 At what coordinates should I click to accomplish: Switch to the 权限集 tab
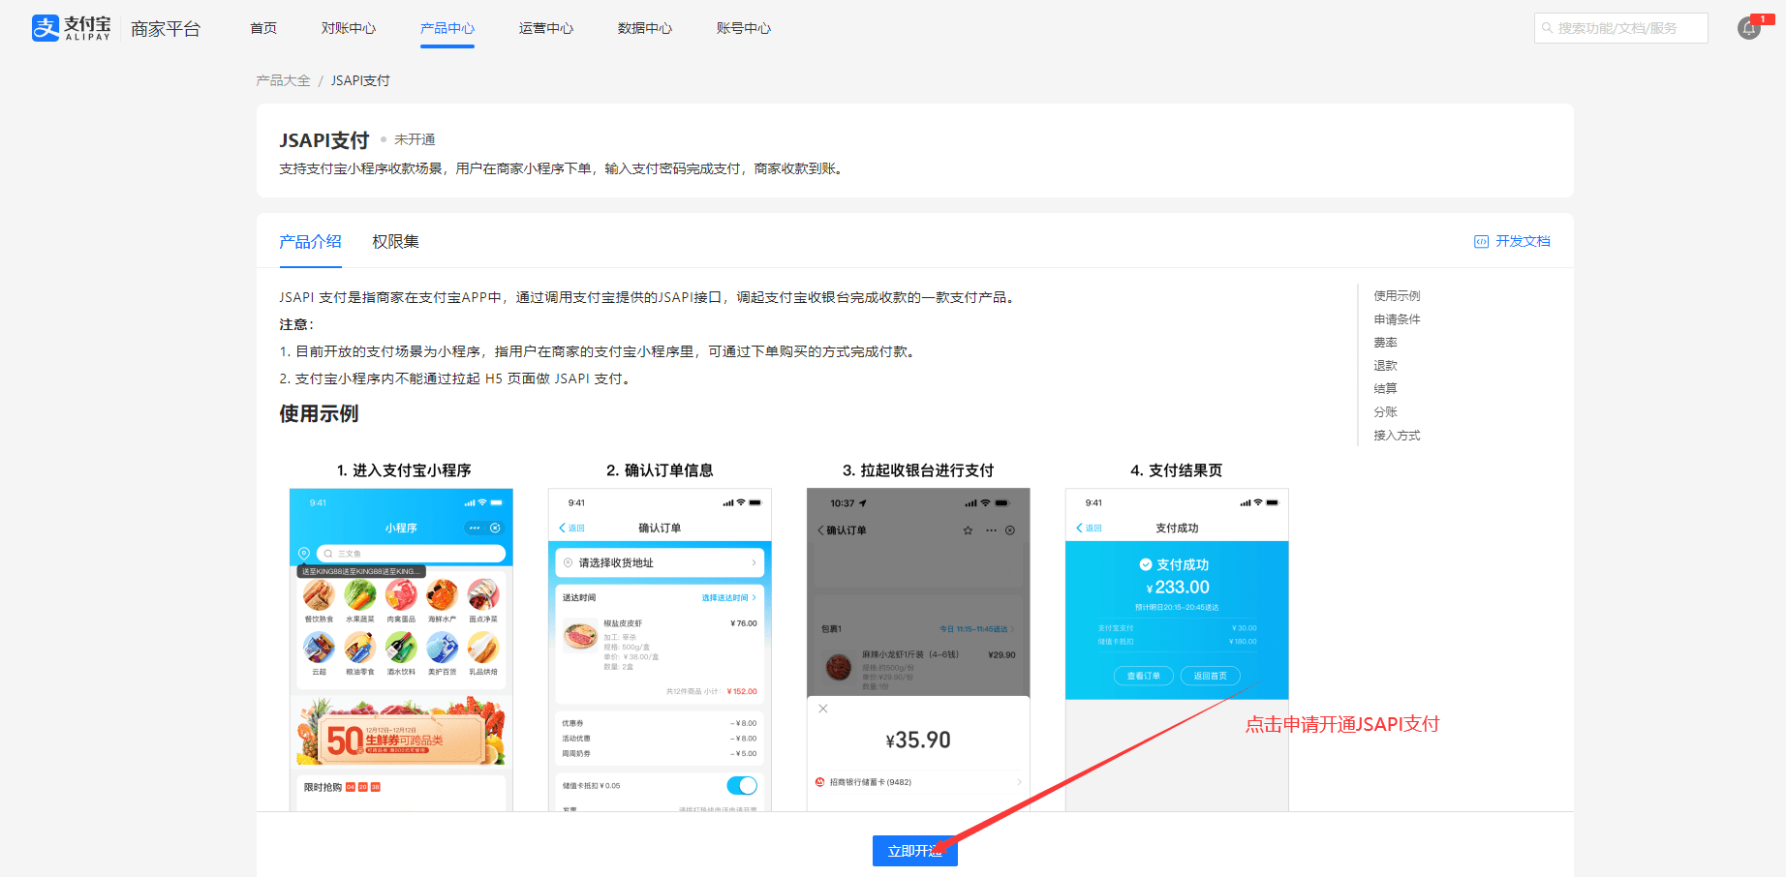point(395,242)
